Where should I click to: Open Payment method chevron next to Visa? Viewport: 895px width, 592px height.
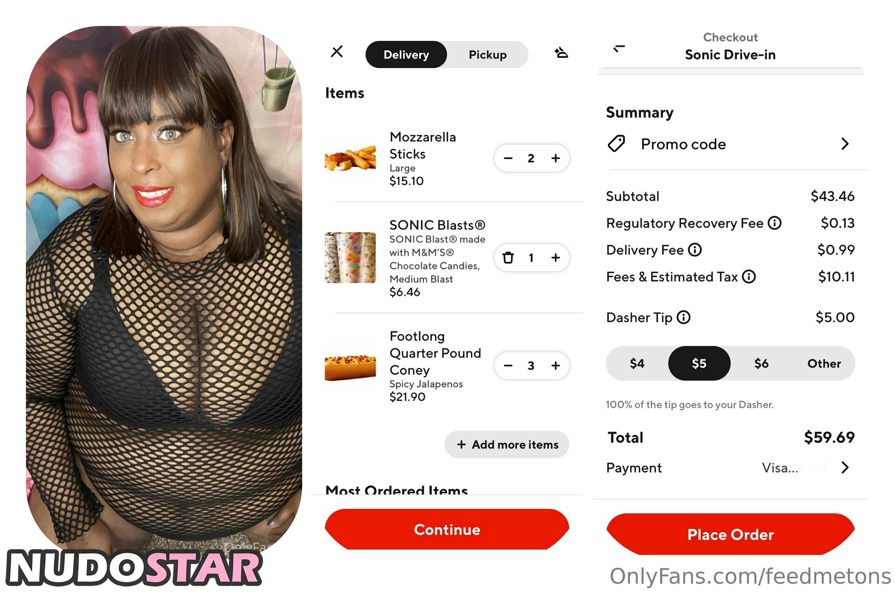point(845,467)
